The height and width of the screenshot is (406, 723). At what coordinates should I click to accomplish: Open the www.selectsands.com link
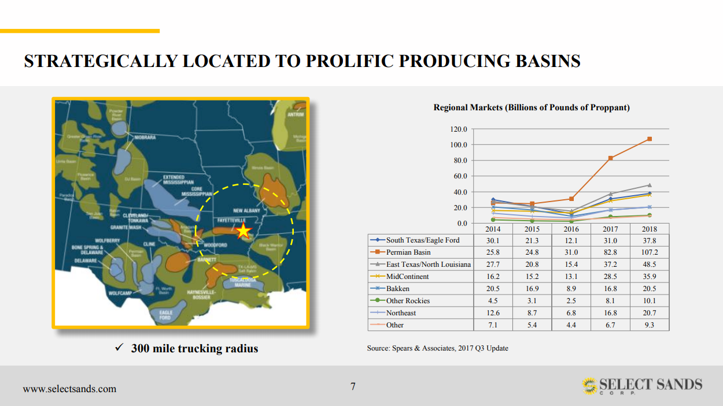tap(69, 389)
